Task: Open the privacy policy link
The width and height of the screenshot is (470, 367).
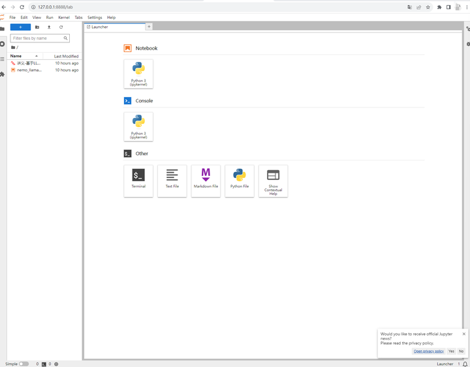Action: click(429, 351)
